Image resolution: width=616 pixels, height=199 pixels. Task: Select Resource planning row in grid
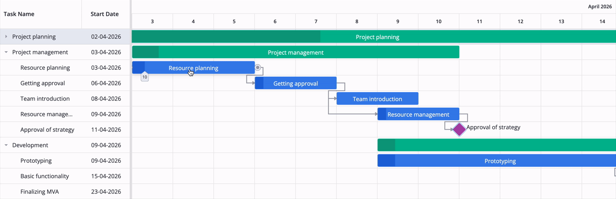tap(65, 67)
